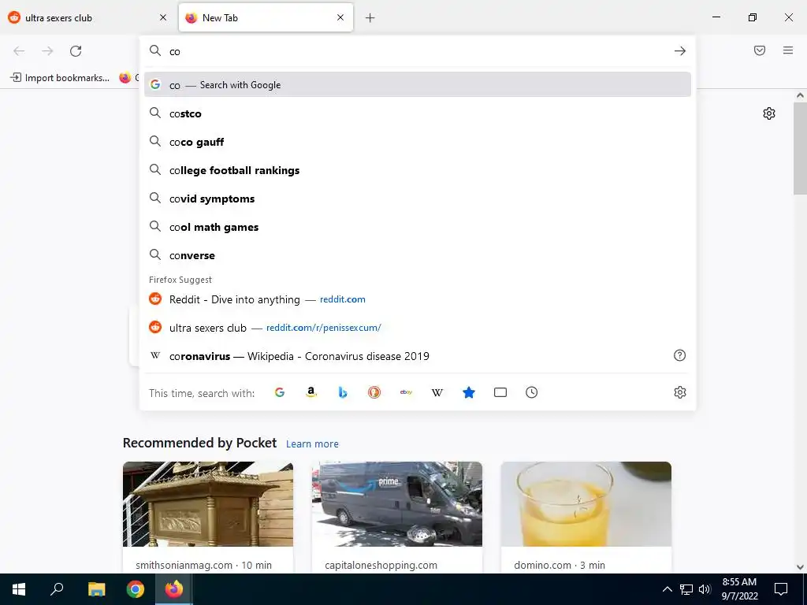Open help icon beside coronavirus suggestion

pos(680,355)
